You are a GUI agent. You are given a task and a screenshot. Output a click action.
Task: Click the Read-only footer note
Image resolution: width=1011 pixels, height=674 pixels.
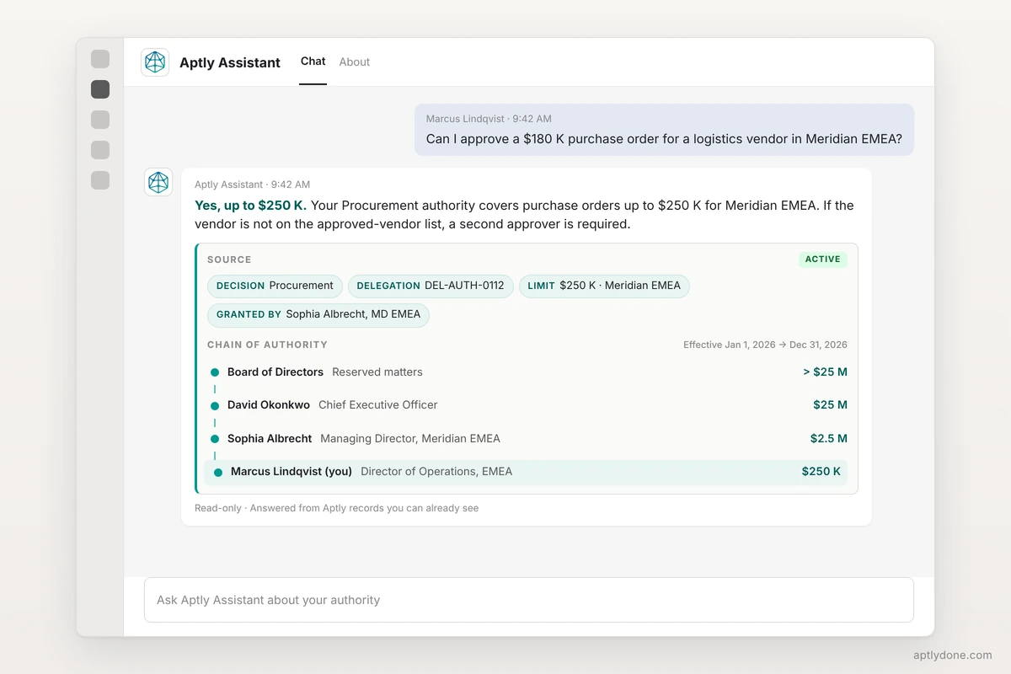(337, 508)
